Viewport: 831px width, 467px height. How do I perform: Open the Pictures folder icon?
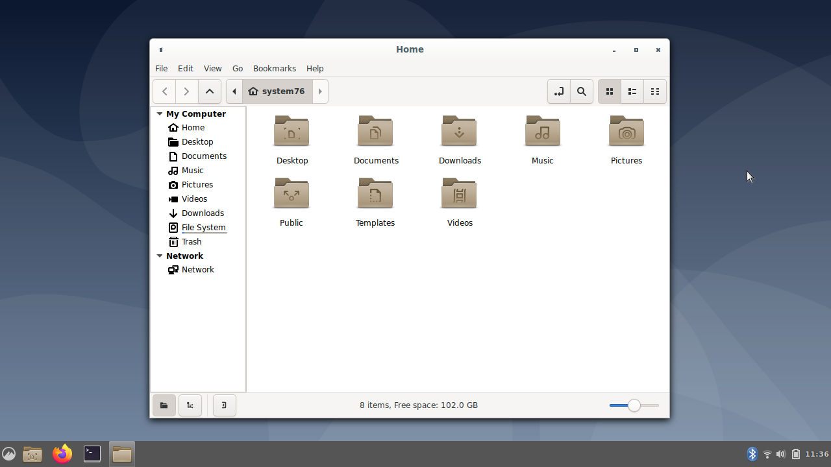tap(626, 132)
